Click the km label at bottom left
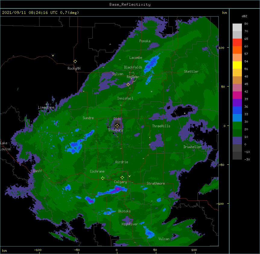The width and height of the screenshot is (260, 254). [5, 251]
